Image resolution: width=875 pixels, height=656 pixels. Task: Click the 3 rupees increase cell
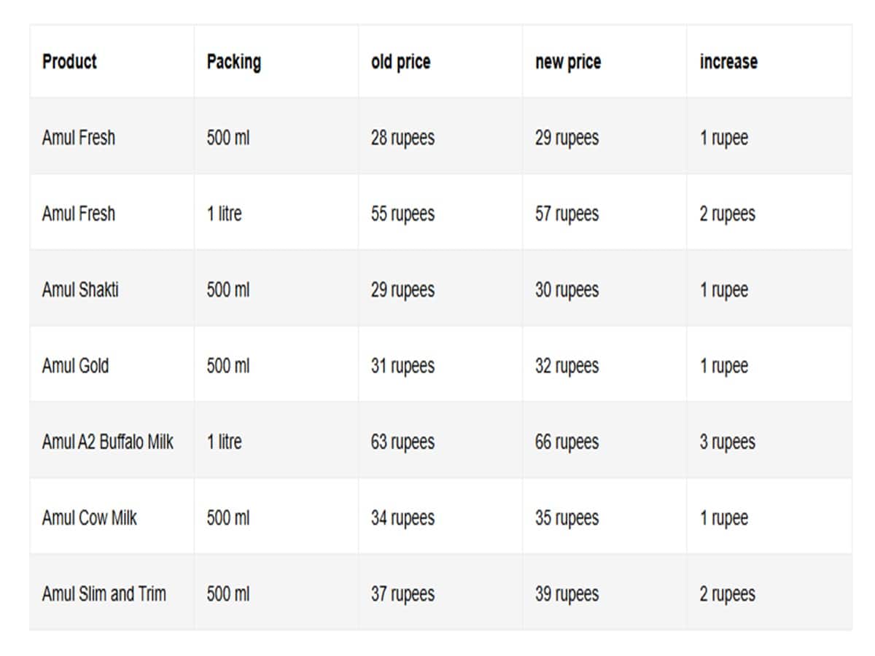click(x=769, y=441)
